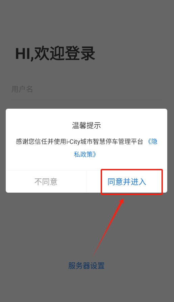Tap the opening 《 bracket of the policy link

coord(149,142)
